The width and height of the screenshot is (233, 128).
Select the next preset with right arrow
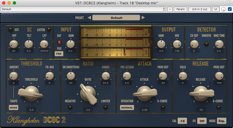click(x=143, y=18)
